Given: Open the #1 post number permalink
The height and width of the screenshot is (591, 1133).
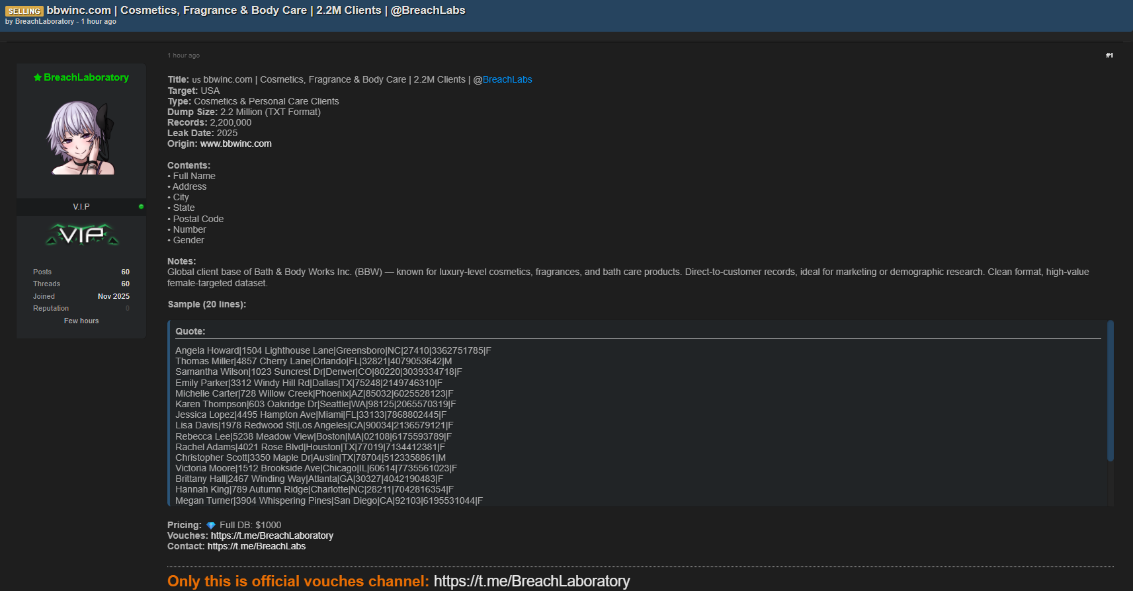Looking at the screenshot, I should coord(1109,56).
